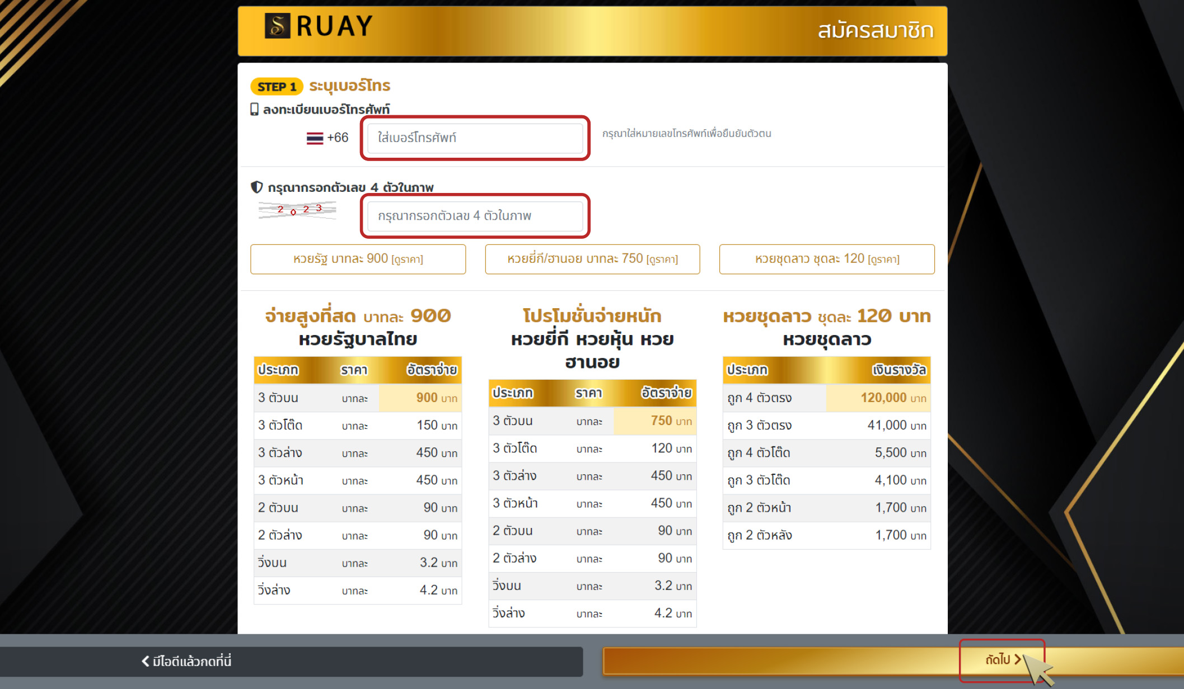Click the +66 country code text
Image resolution: width=1184 pixels, height=689 pixels.
pyautogui.click(x=338, y=138)
